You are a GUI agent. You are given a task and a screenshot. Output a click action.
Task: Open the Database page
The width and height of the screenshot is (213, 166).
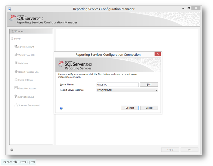pos(23,63)
